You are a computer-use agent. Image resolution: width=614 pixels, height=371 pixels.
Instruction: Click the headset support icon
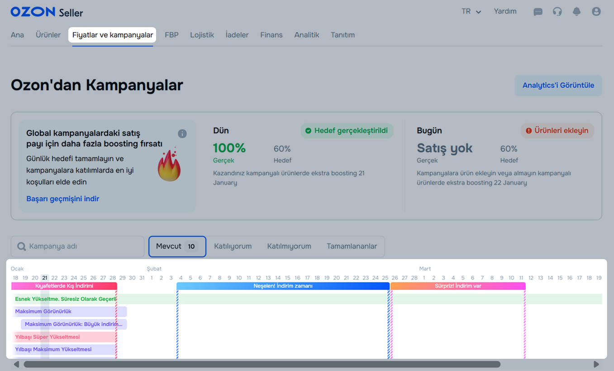(557, 12)
